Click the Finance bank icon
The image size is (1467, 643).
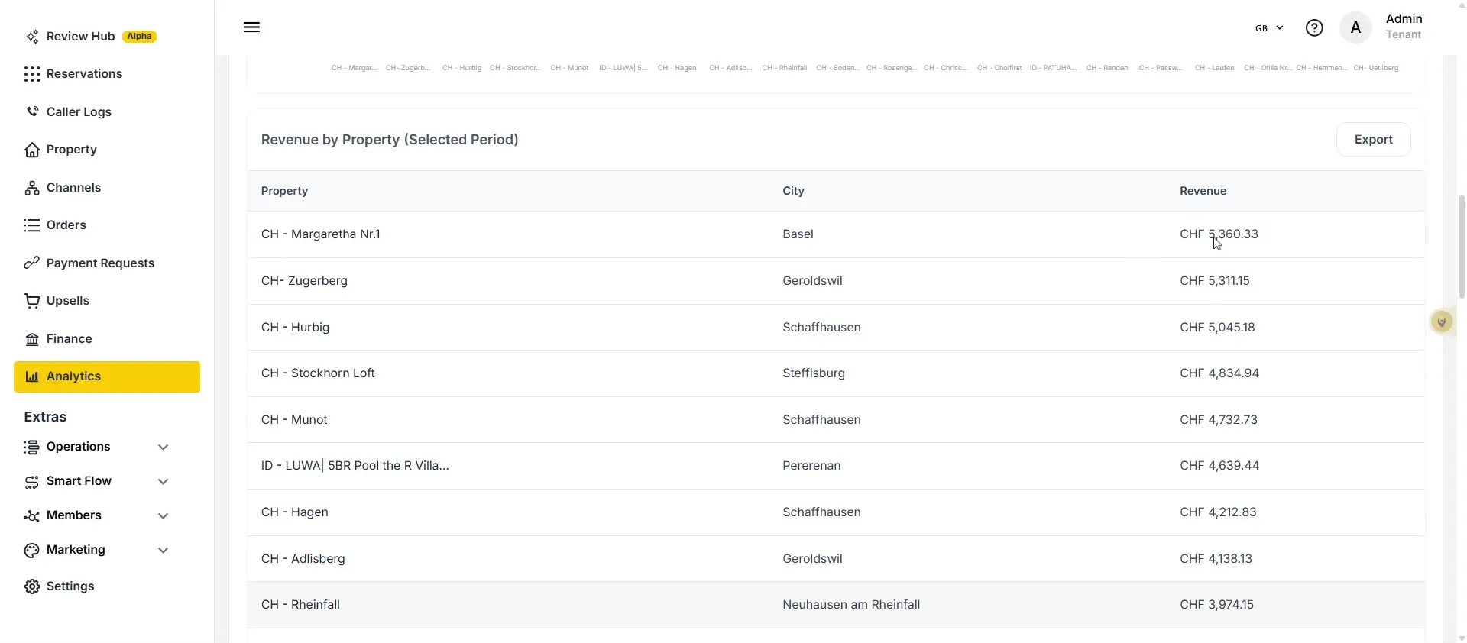tap(32, 339)
